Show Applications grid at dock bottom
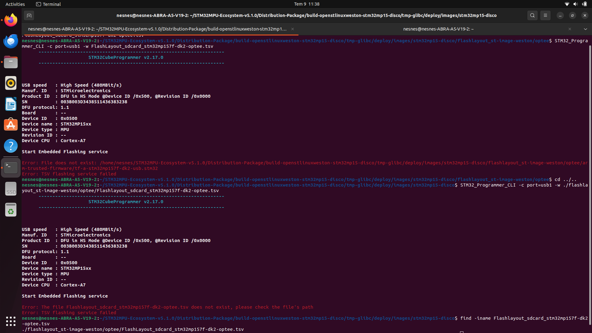 pos(11,321)
